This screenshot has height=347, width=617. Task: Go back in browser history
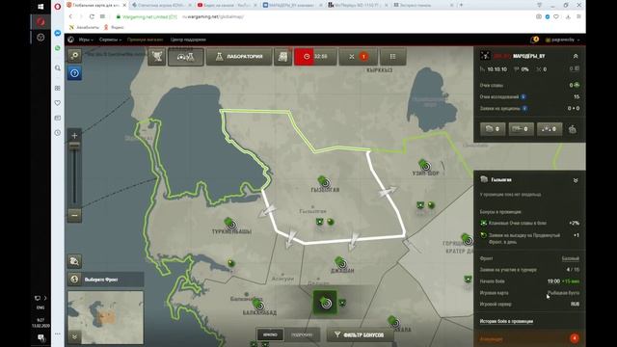coord(70,17)
